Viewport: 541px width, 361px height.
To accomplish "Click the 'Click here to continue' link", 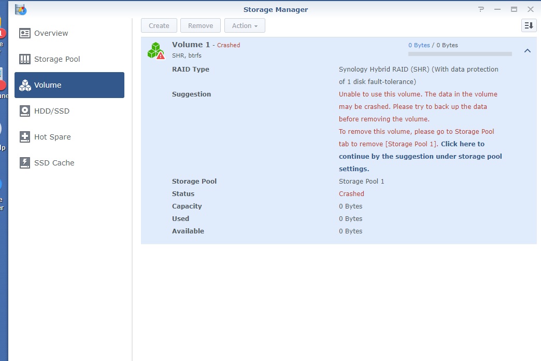I will point(420,156).
